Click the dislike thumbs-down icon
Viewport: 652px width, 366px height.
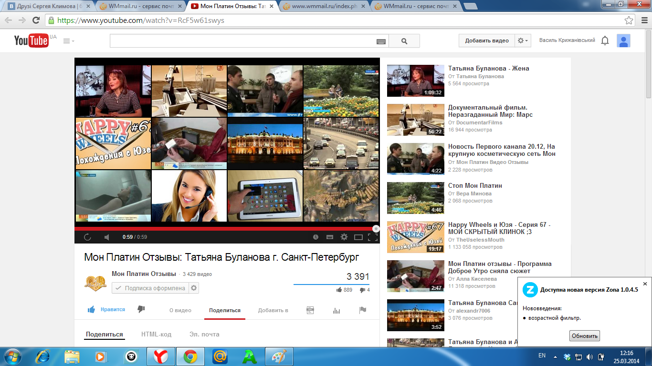(141, 309)
